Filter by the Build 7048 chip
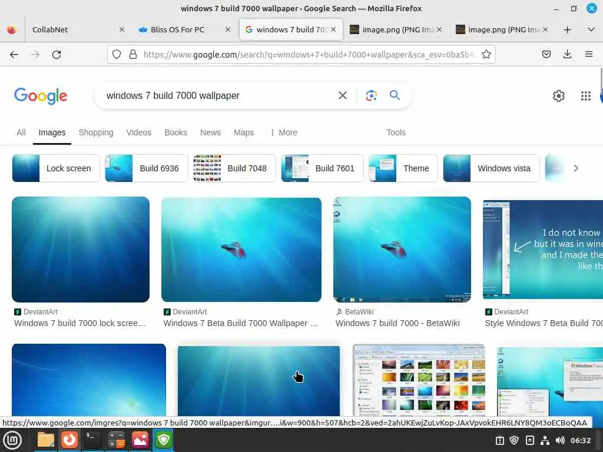Image resolution: width=603 pixels, height=452 pixels. click(234, 168)
